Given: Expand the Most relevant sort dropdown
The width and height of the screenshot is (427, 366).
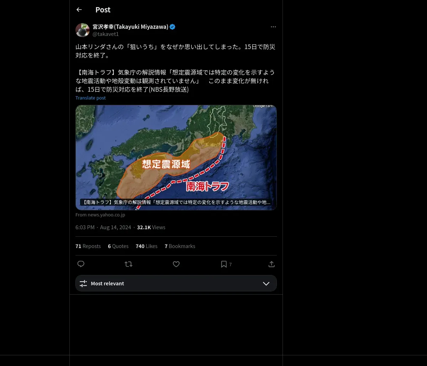Looking at the screenshot, I should [x=176, y=284].
